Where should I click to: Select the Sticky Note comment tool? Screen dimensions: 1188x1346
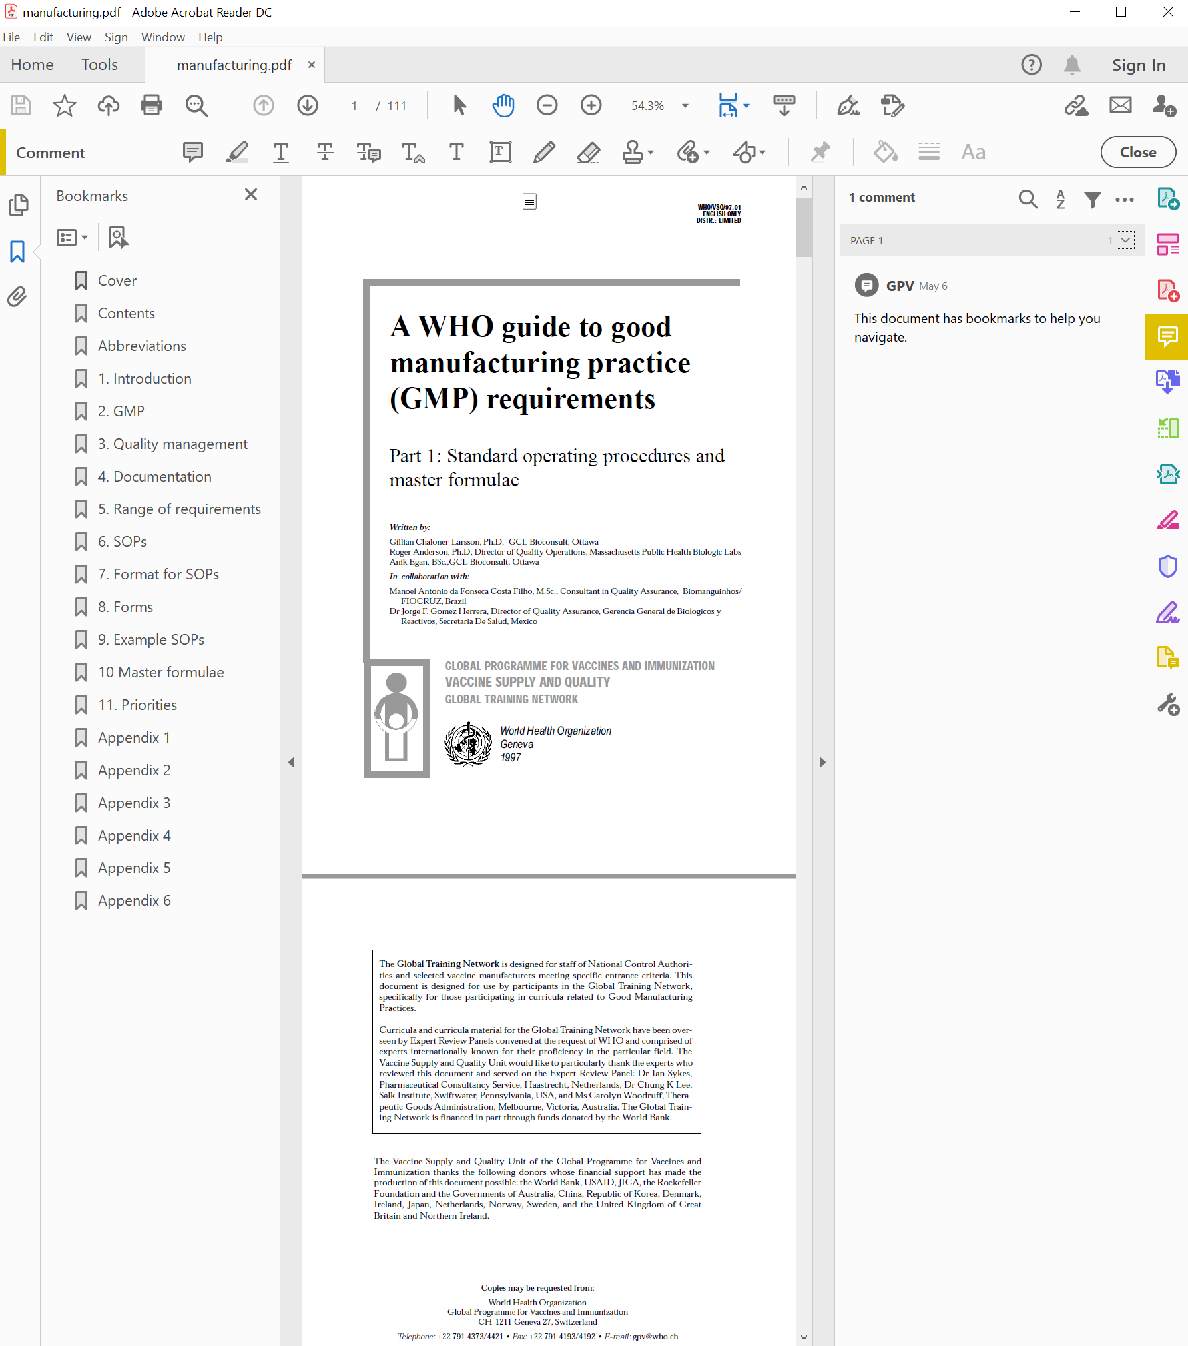coord(192,152)
